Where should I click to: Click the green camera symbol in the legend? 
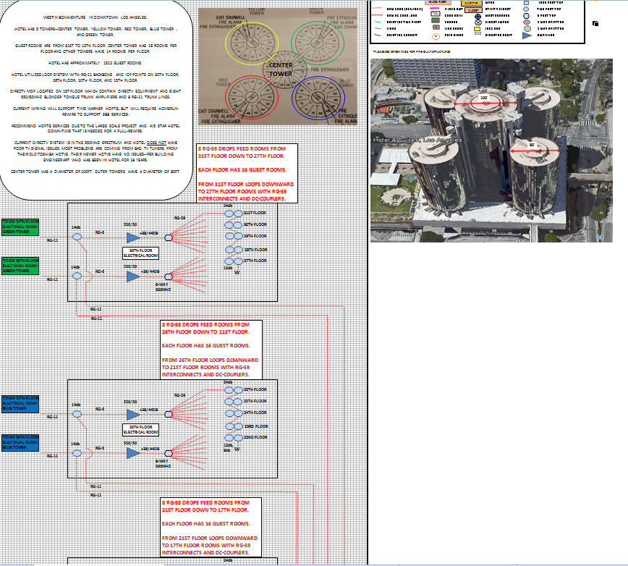click(x=435, y=20)
